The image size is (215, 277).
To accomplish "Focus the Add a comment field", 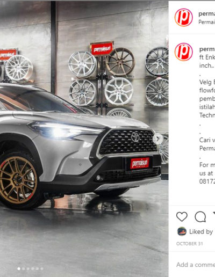I will click(196, 265).
